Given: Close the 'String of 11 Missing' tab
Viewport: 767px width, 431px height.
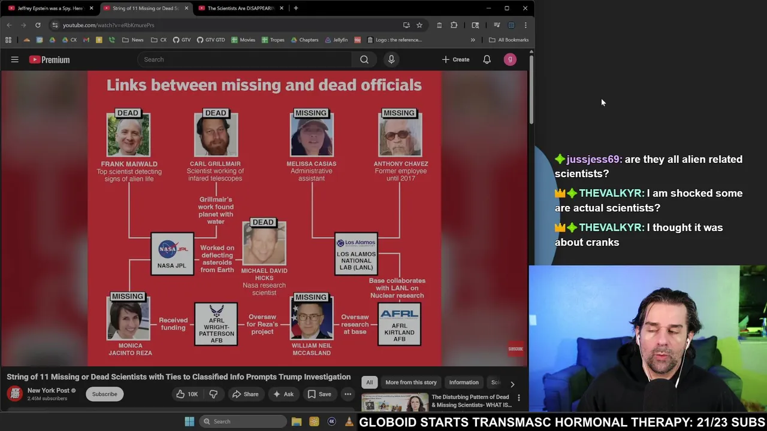Looking at the screenshot, I should click(x=186, y=8).
